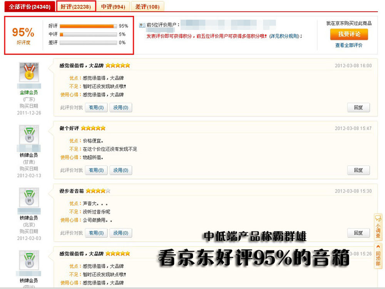Click the 做个好评 review title

coord(69,128)
